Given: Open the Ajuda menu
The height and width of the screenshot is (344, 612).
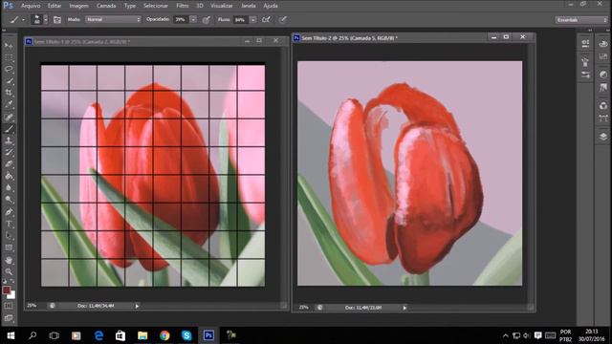Looking at the screenshot, I should point(271,6).
